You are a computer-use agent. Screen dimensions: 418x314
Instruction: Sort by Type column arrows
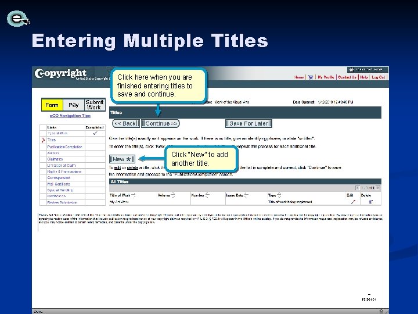pos(279,195)
